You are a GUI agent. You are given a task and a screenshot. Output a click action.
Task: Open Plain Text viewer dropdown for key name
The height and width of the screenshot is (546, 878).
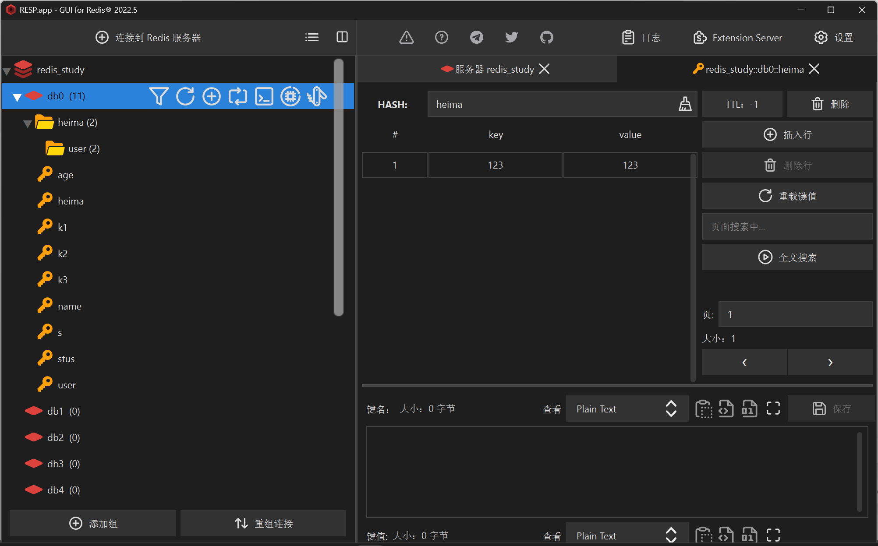[627, 409]
